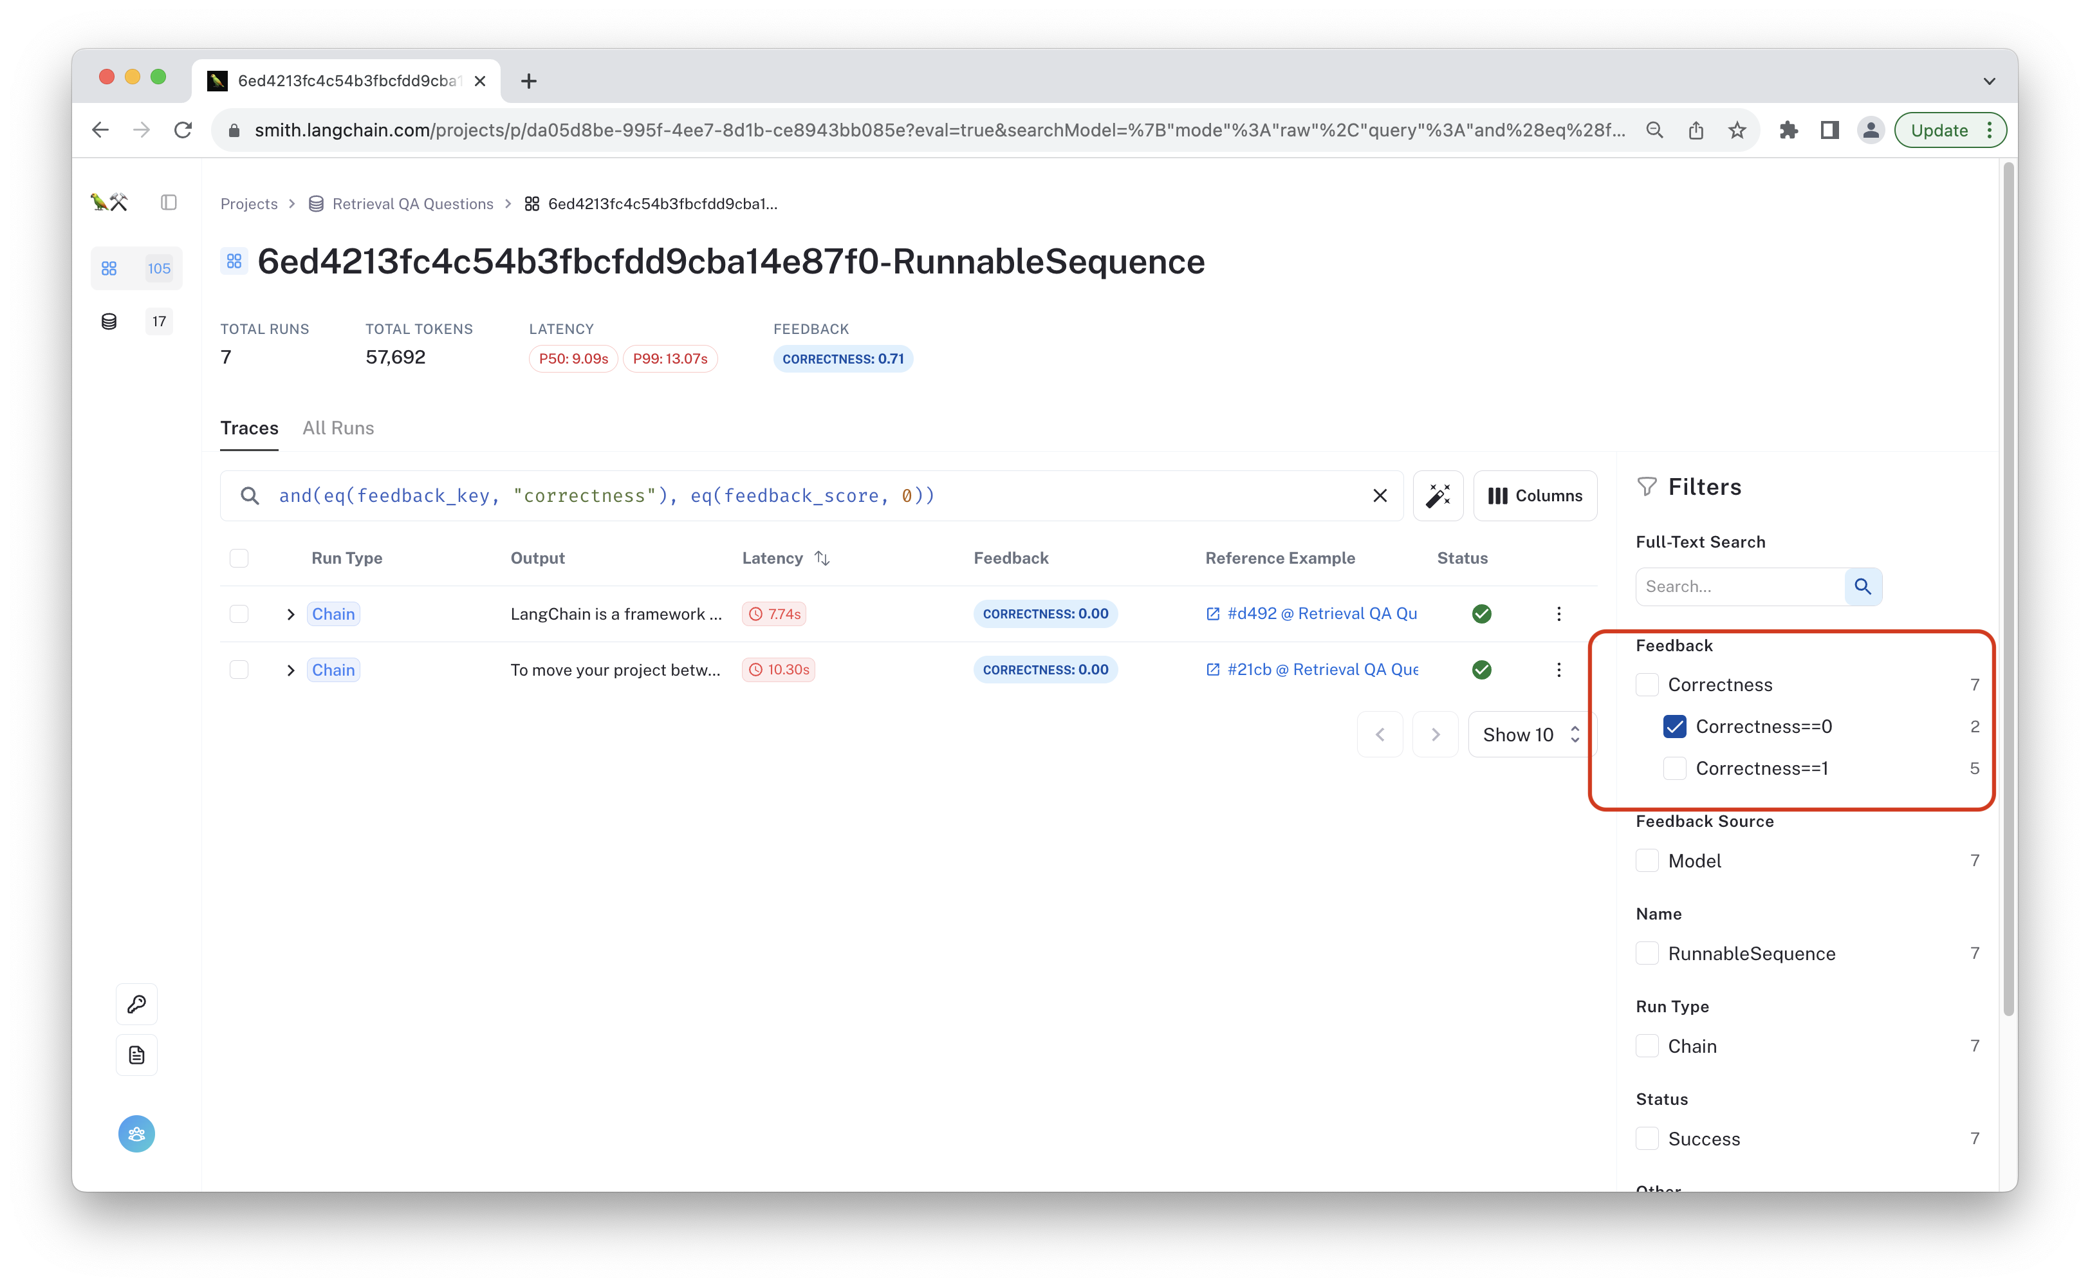Go forward in browser history

(142, 130)
